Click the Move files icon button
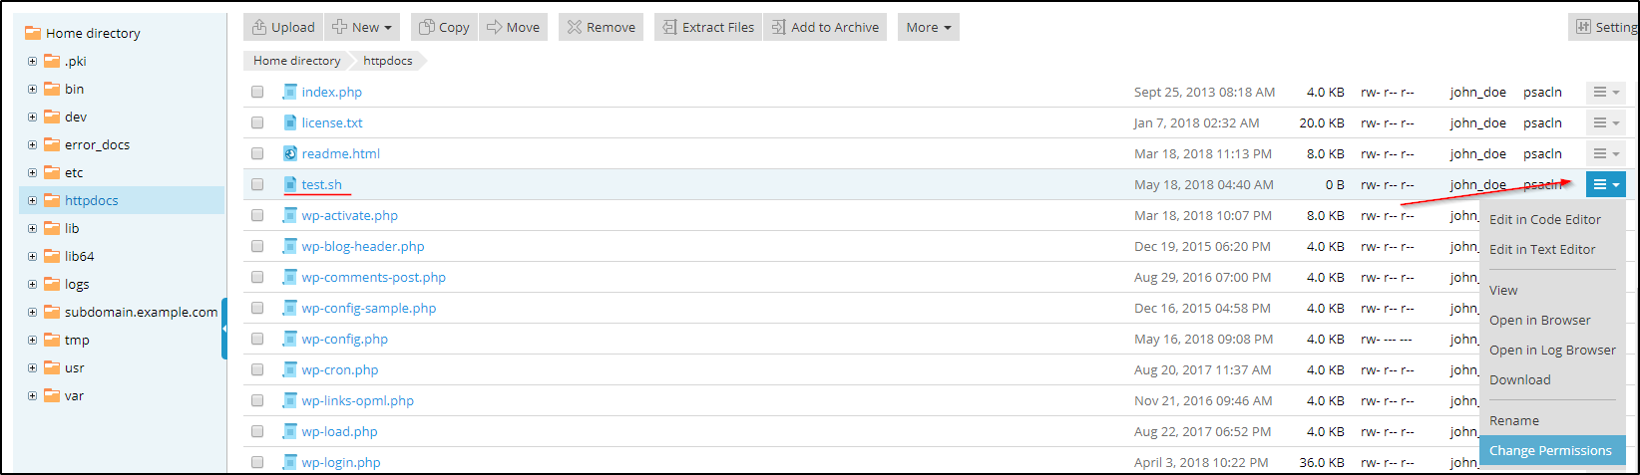 click(513, 27)
